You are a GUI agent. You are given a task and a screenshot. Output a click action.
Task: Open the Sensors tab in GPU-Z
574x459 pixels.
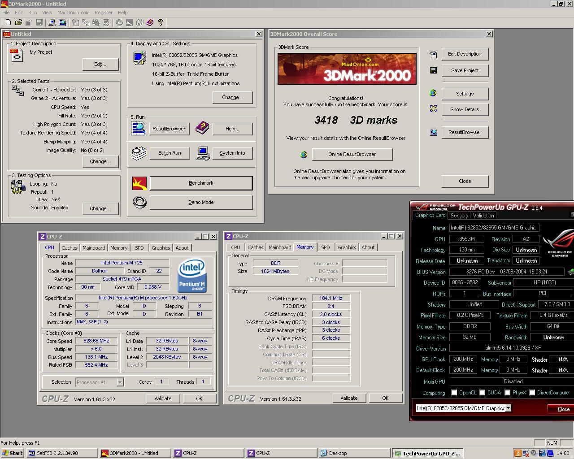pyautogui.click(x=459, y=216)
